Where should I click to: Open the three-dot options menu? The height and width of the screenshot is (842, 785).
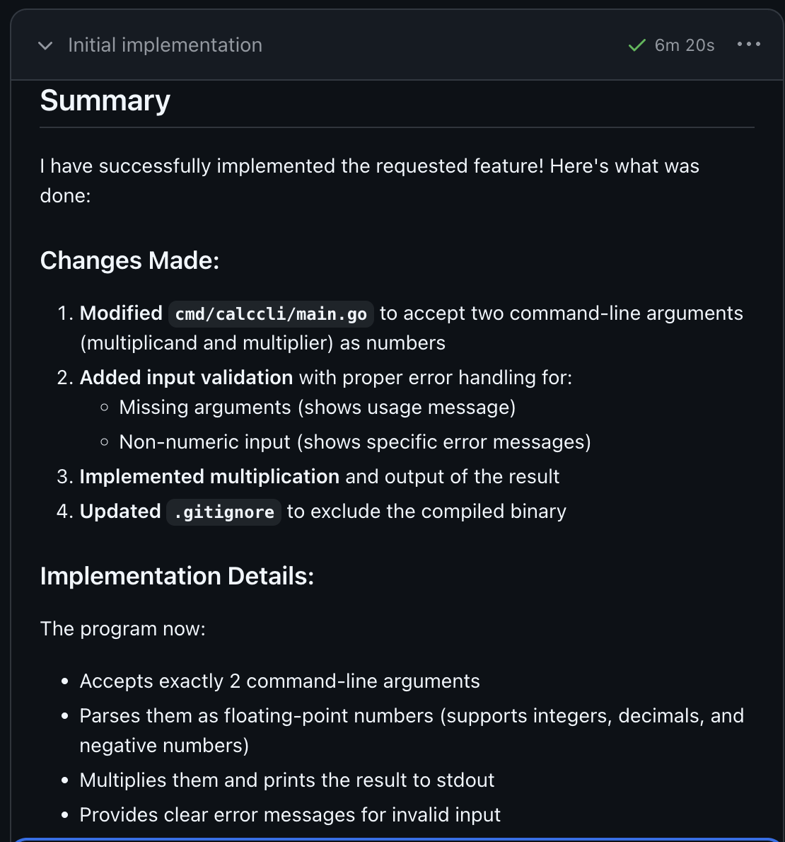tap(748, 45)
